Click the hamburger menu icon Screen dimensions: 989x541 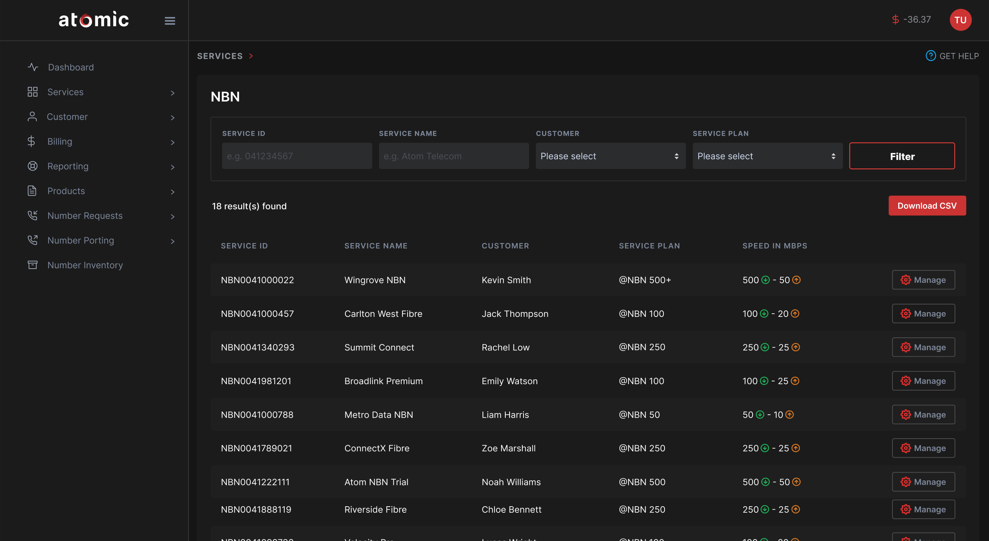point(170,21)
